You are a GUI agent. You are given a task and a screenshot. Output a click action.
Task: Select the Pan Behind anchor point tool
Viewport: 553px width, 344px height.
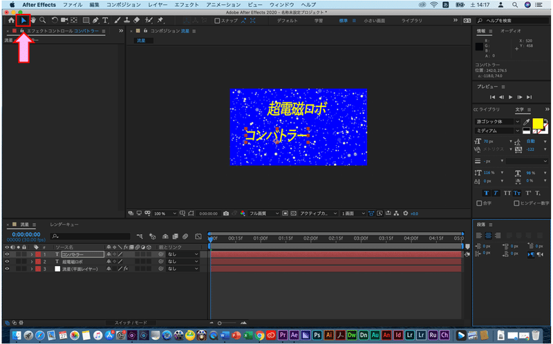coord(74,21)
